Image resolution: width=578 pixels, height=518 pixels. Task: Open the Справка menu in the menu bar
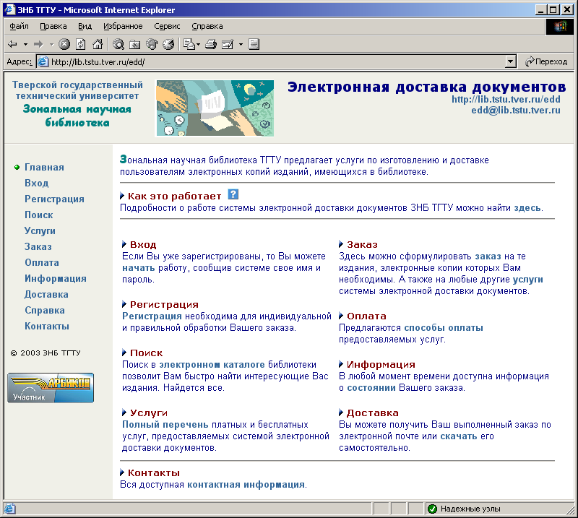click(x=207, y=26)
